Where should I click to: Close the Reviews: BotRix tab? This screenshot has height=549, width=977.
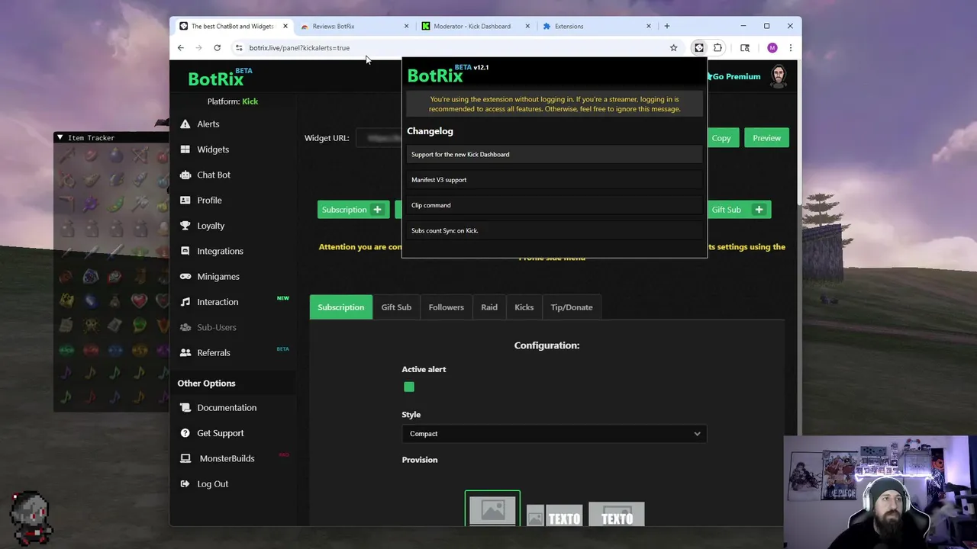[406, 26]
